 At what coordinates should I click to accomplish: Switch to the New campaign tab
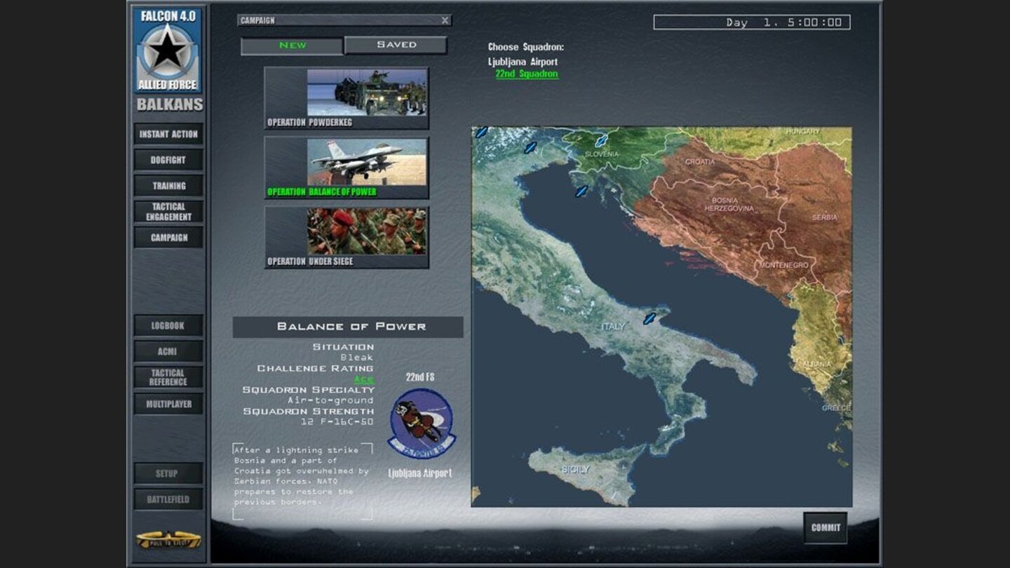[292, 46]
